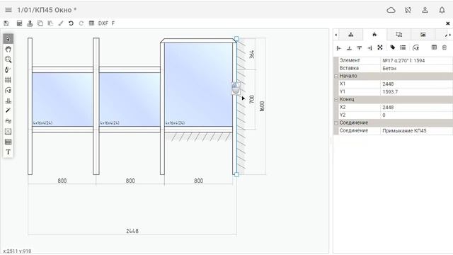Collapse the Конец section
The image size is (453, 255).
(x=336, y=99)
